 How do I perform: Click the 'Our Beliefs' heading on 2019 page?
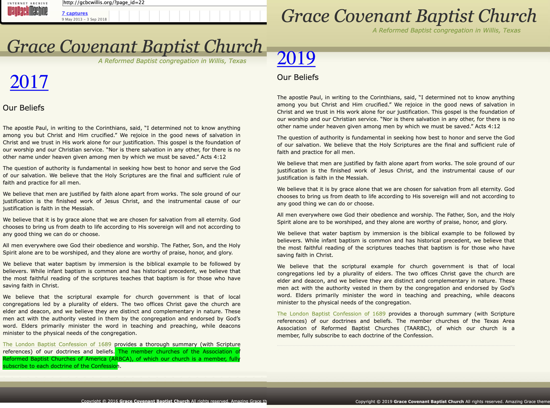pos(298,77)
